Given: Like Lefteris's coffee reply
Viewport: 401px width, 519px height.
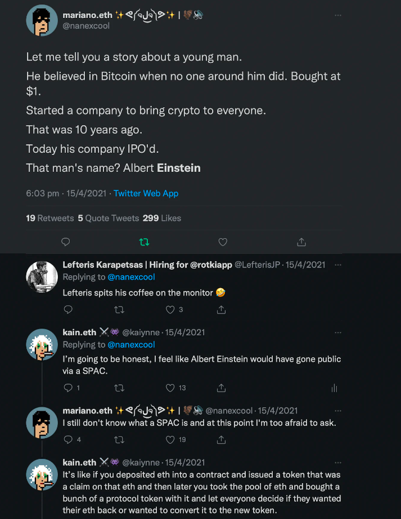Looking at the screenshot, I should coord(170,309).
